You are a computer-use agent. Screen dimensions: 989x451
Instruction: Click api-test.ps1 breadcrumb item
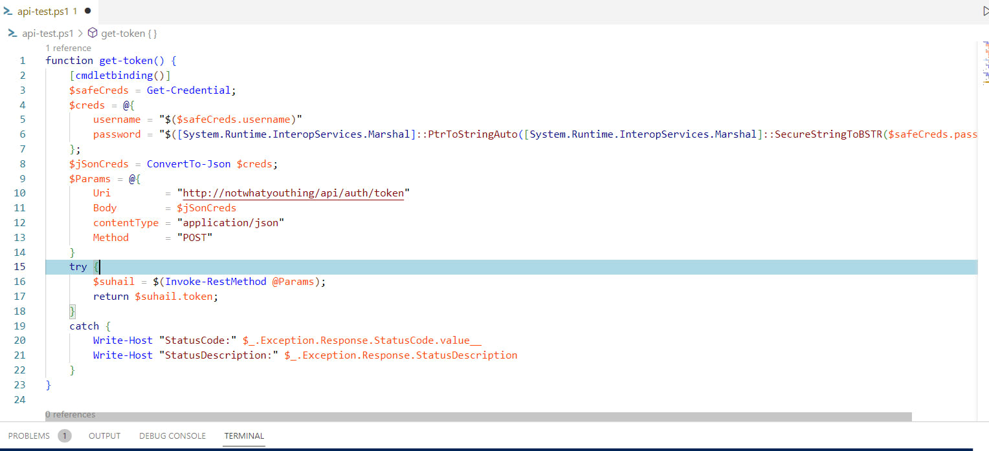(x=48, y=33)
